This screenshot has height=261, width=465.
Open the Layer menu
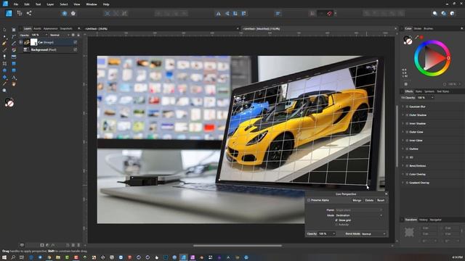pyautogui.click(x=50, y=4)
